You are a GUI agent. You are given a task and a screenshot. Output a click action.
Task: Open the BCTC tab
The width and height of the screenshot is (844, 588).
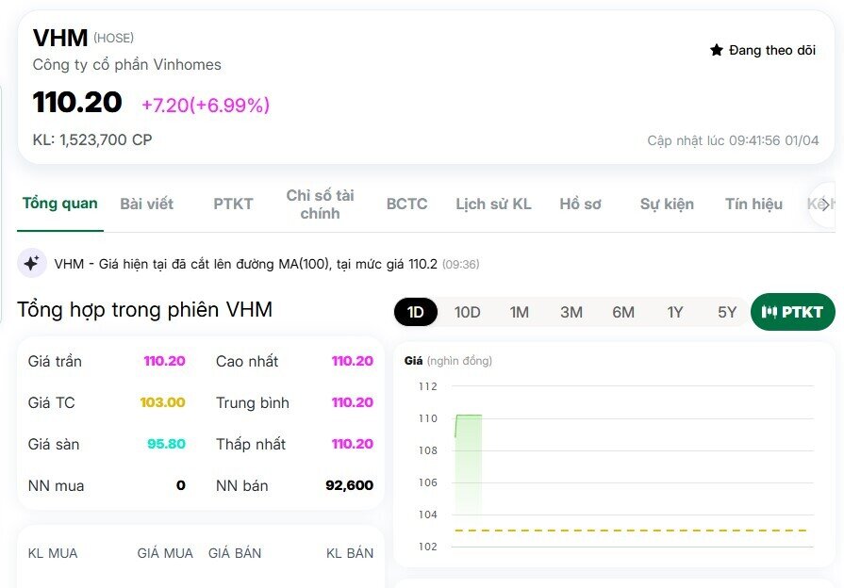tap(406, 204)
